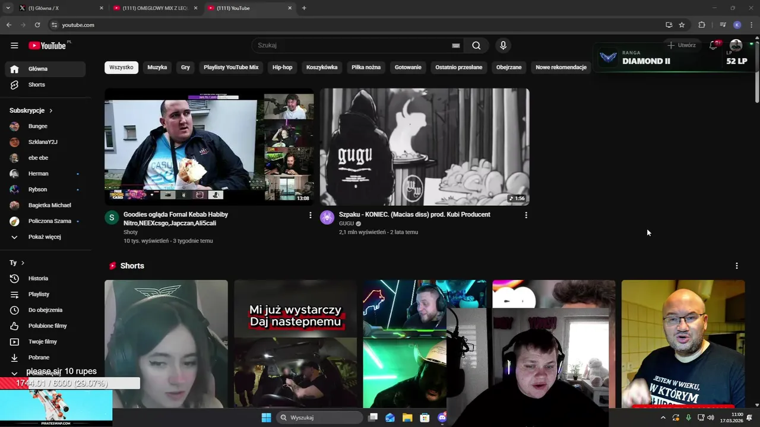The image size is (760, 427).
Task: Select the Obejrzane filter chip
Action: tap(509, 68)
